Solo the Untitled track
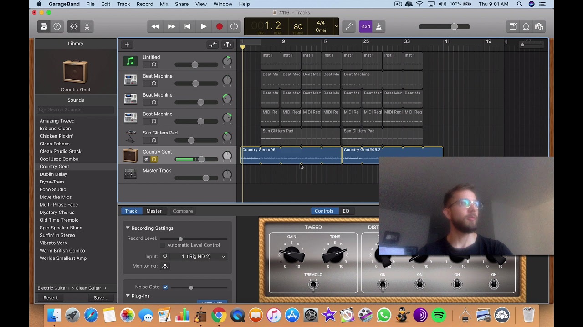Viewport: 583px width, 327px height. 154,65
